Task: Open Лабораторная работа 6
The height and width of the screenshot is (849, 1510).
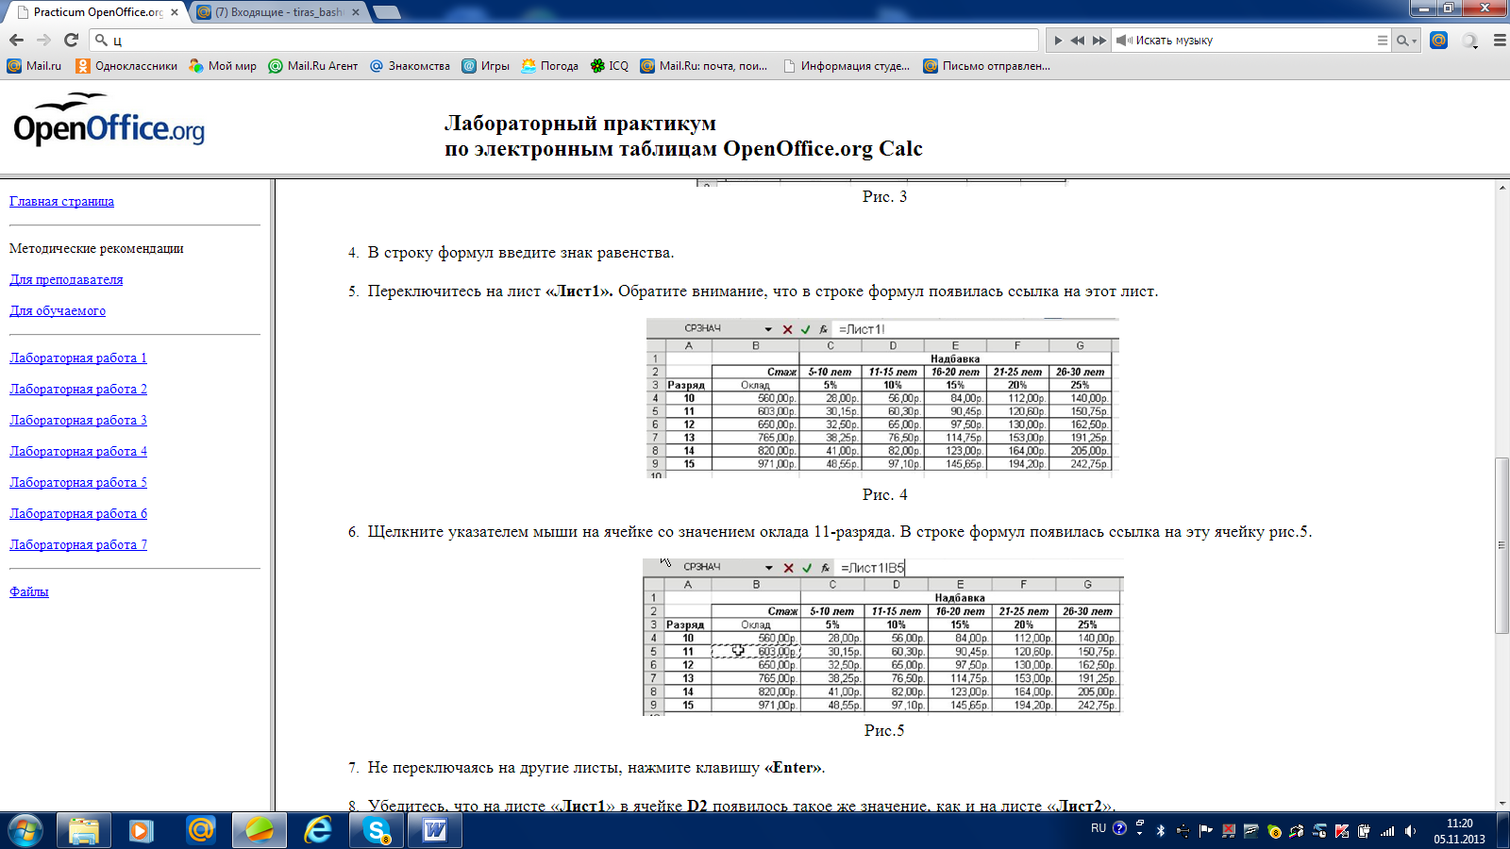Action: [78, 513]
